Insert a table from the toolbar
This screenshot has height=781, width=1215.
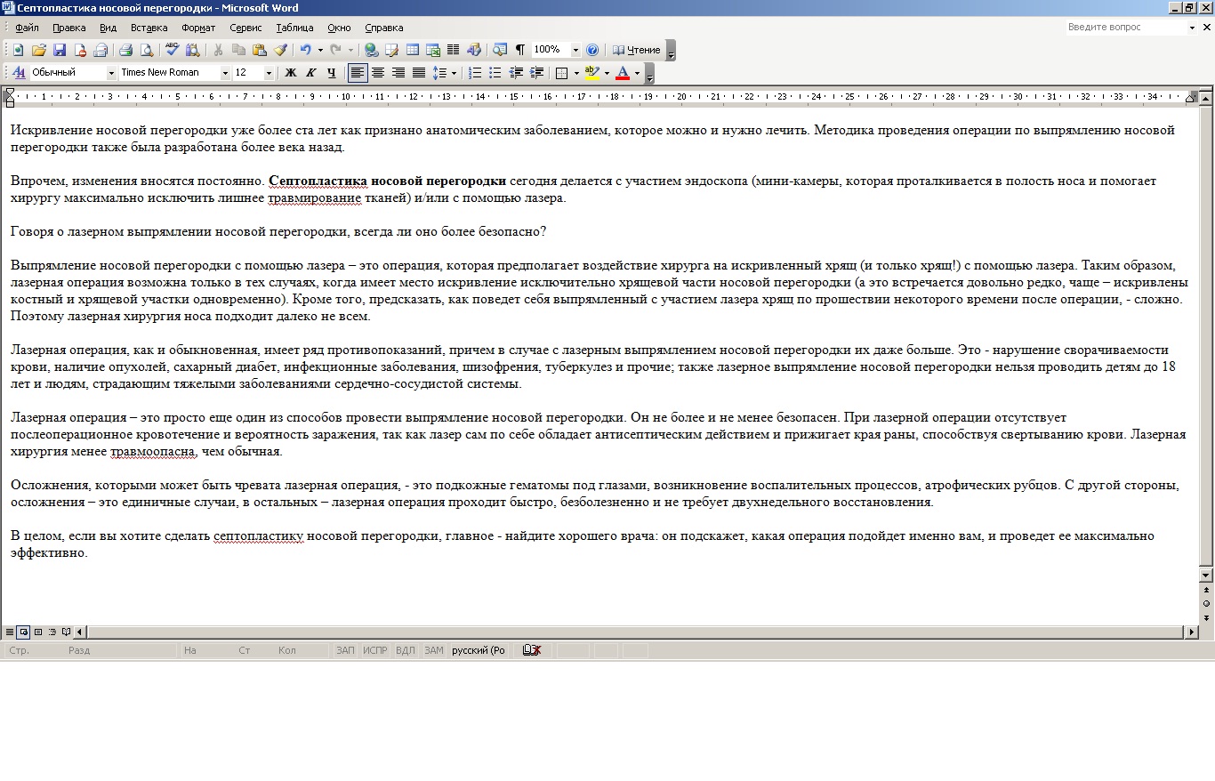coord(413,50)
